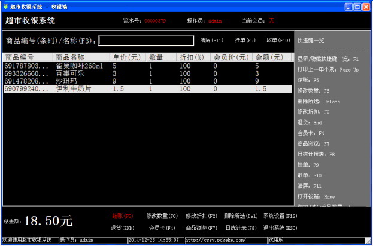This screenshot has height=246, width=373.
Task: Open the 会员卡 (F4) member card
Action: tap(162, 227)
